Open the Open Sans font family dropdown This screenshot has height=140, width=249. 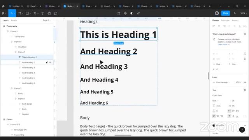click(217, 95)
